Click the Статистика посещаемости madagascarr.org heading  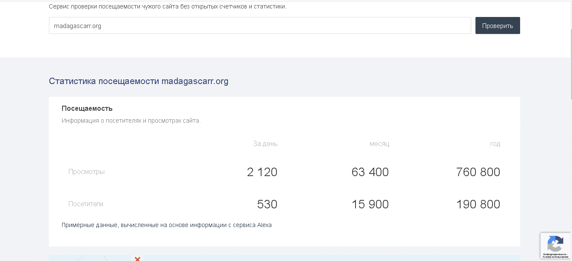138,81
